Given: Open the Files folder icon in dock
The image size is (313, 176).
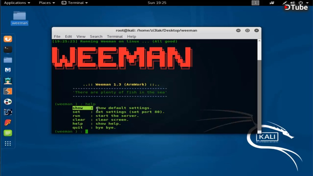Looking at the screenshot, I should (8, 60).
